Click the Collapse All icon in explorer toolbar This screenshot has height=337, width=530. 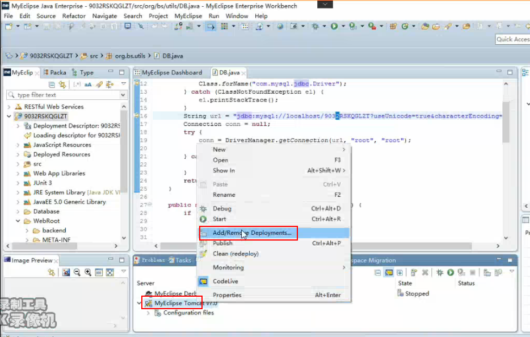tap(52, 85)
